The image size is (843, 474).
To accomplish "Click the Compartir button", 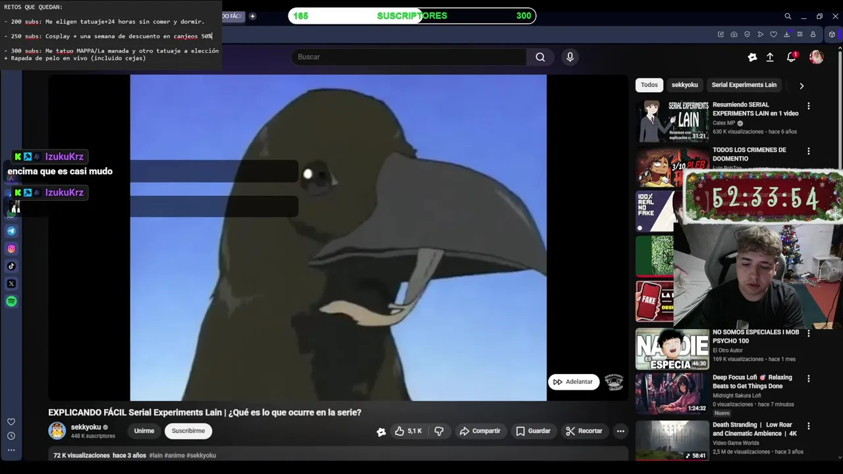I will [480, 431].
